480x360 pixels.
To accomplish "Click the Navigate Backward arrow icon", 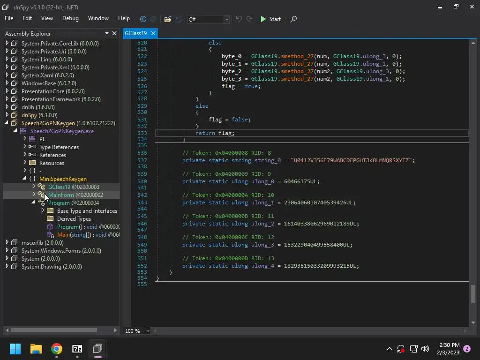I will click(143, 19).
